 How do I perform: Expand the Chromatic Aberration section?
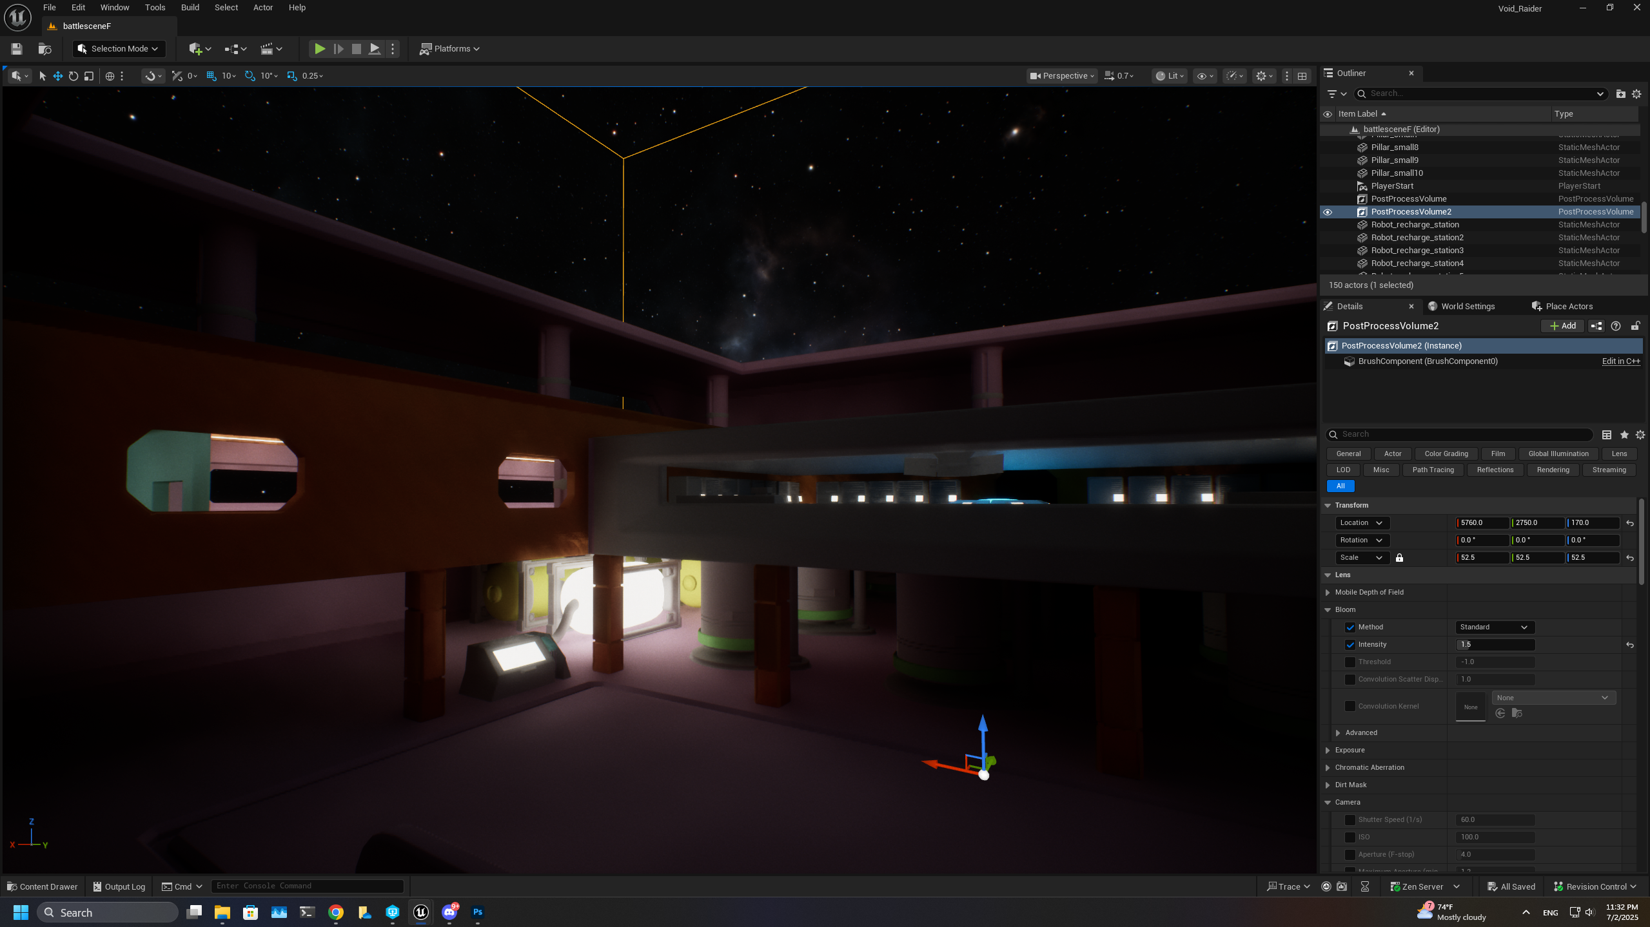[1328, 767]
